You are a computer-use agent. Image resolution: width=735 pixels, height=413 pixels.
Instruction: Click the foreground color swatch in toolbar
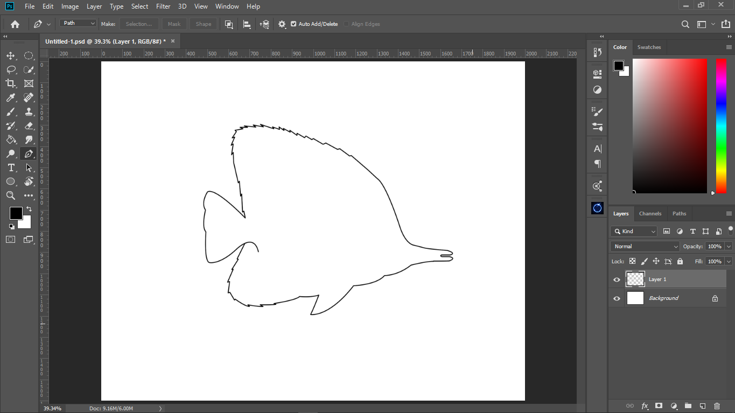tap(16, 213)
